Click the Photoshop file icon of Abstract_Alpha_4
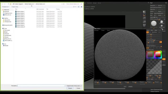Image resolution: width=168 pixels, height=94 pixels. 16,17
